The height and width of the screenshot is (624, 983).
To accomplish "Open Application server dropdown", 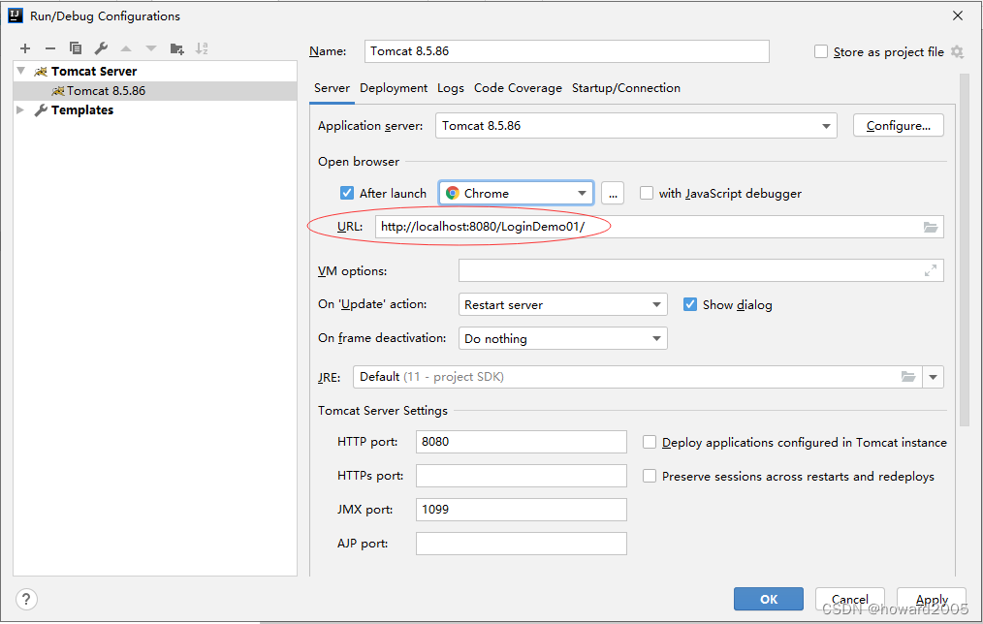I will (636, 126).
